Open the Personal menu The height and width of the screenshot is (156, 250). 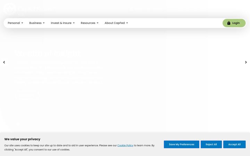click(x=15, y=23)
